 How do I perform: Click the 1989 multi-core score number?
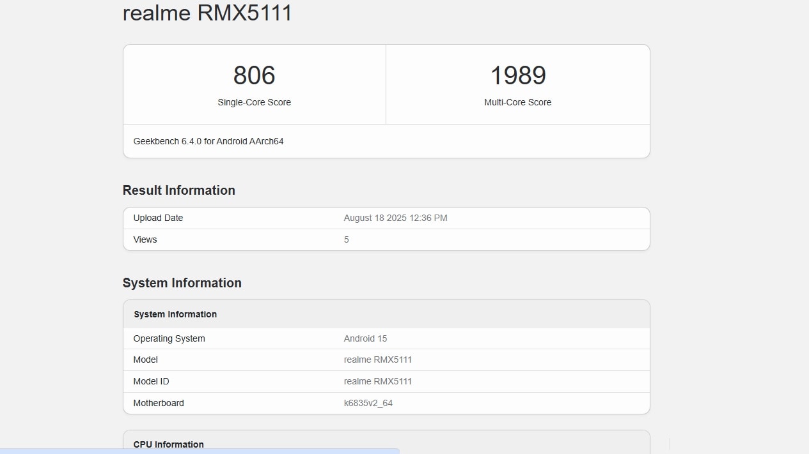pos(517,75)
